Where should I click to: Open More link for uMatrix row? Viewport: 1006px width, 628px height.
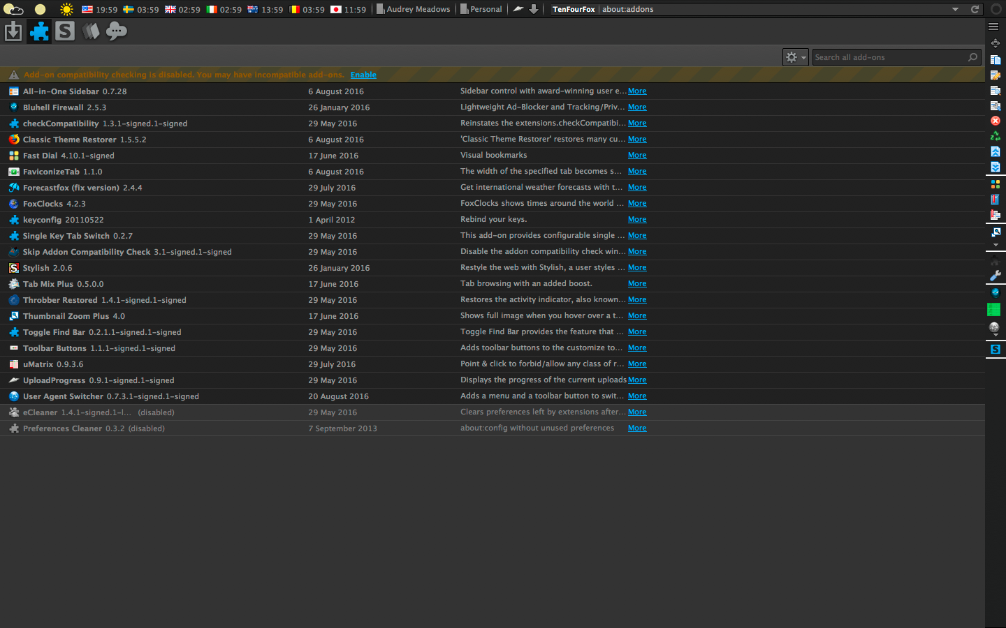coord(637,364)
